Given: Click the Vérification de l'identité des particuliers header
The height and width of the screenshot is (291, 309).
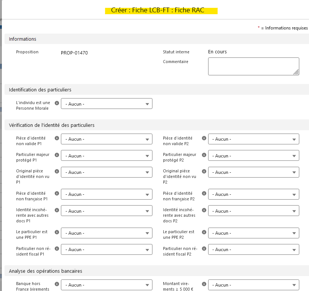Looking at the screenshot, I should pos(52,125).
